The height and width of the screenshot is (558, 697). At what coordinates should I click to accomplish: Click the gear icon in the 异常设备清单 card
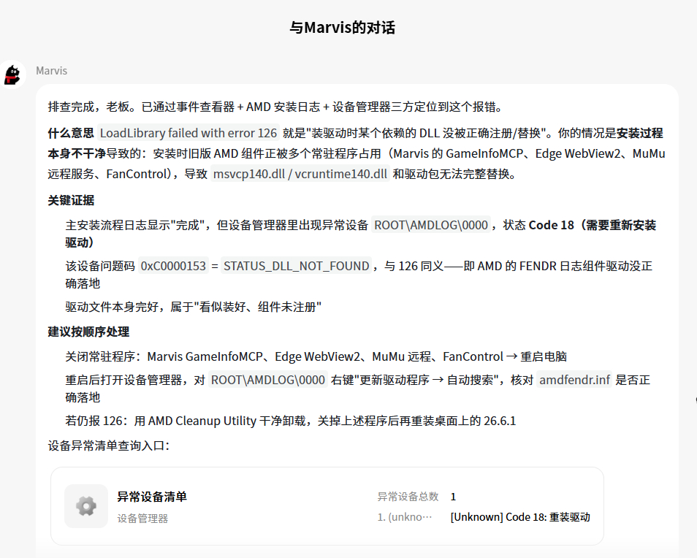click(86, 506)
